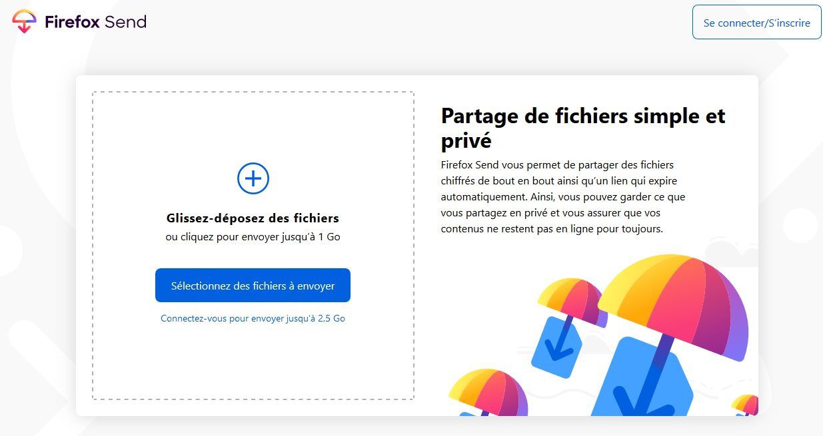This screenshot has height=436, width=823.
Task: Open the Connectez-vous pour envoyer 2,5 Go link
Action: (x=253, y=318)
